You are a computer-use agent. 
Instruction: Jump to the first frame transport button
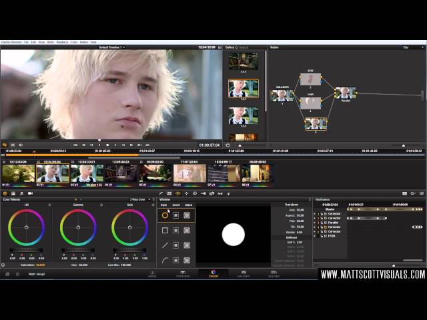(75, 145)
